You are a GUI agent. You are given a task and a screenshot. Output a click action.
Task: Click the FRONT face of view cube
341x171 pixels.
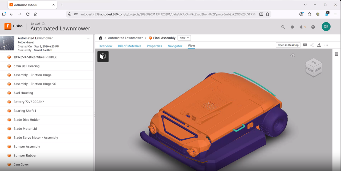tap(309, 70)
